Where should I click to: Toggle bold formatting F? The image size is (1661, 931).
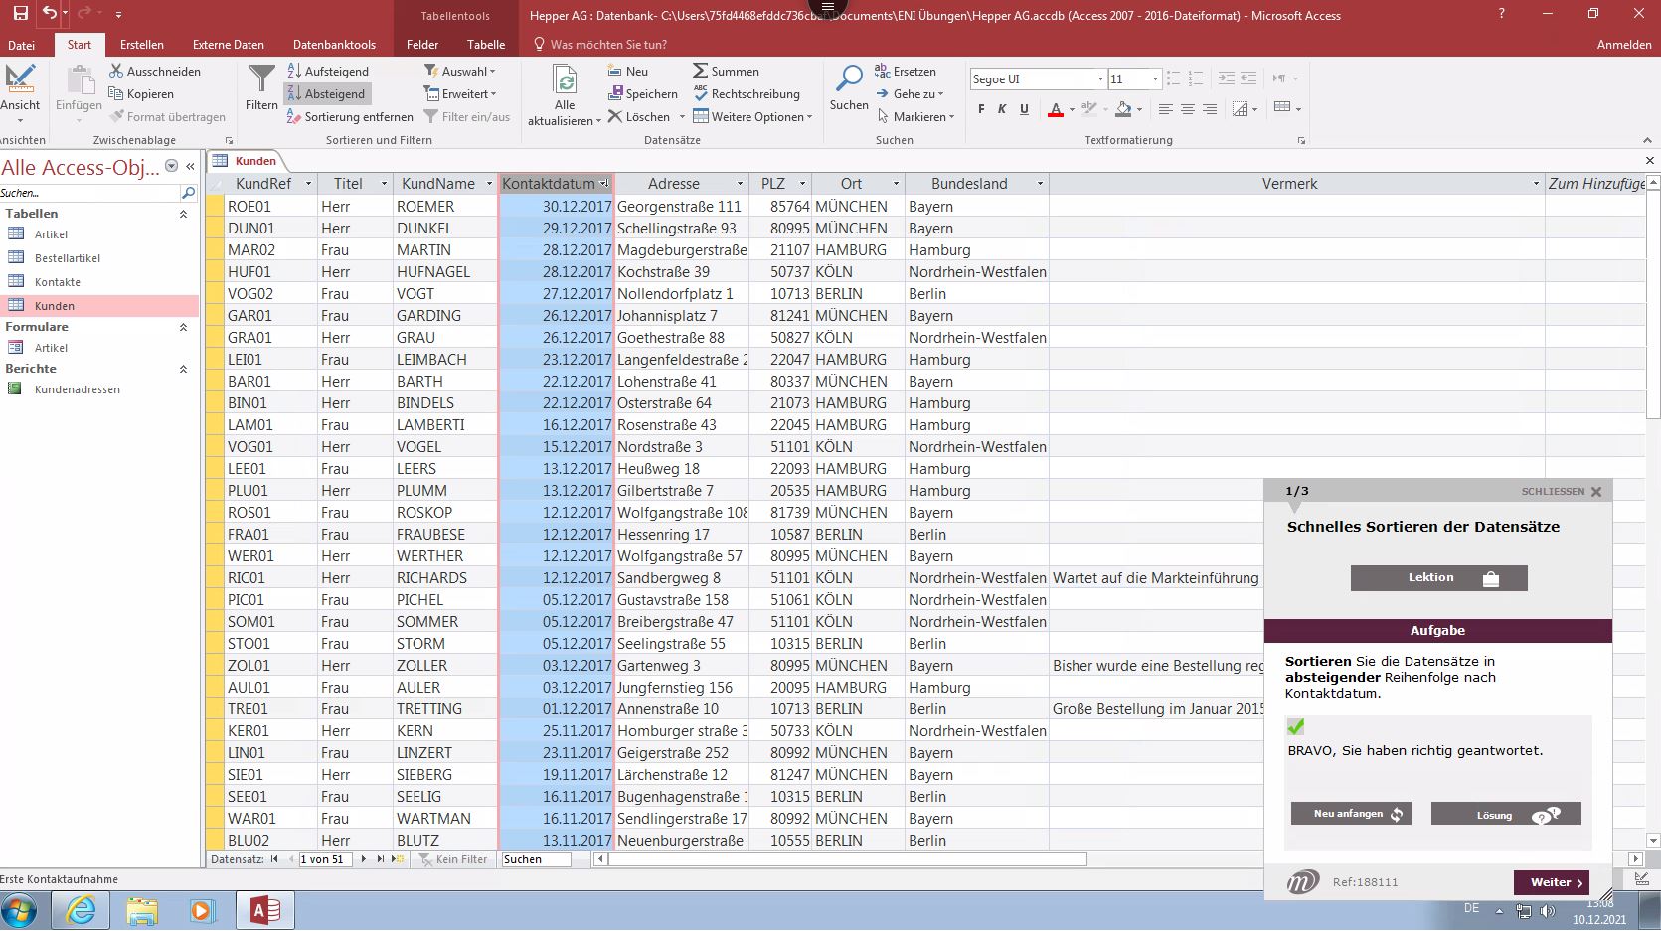click(x=981, y=109)
